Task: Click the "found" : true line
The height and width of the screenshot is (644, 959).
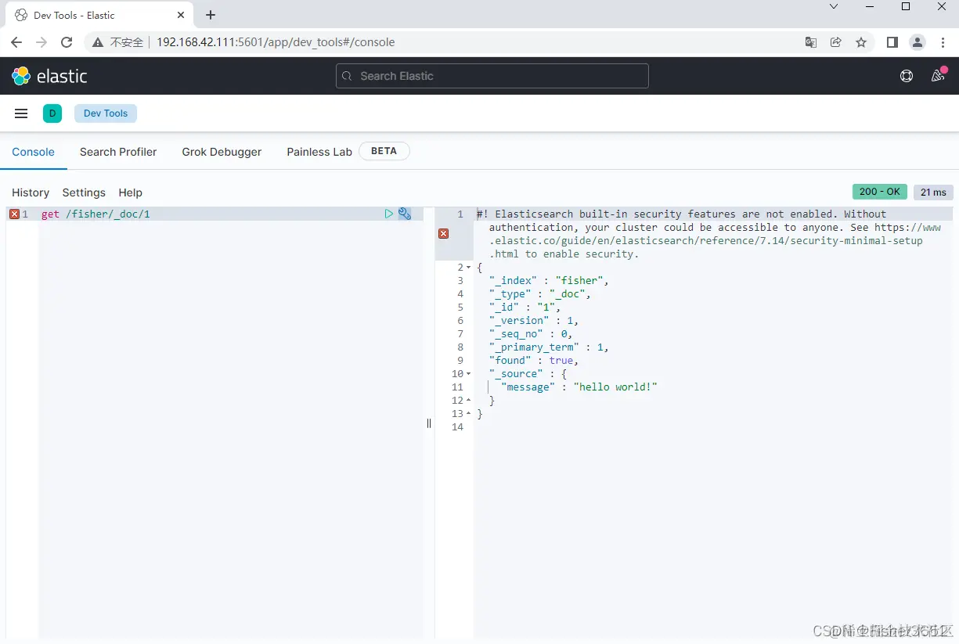Action: click(534, 361)
